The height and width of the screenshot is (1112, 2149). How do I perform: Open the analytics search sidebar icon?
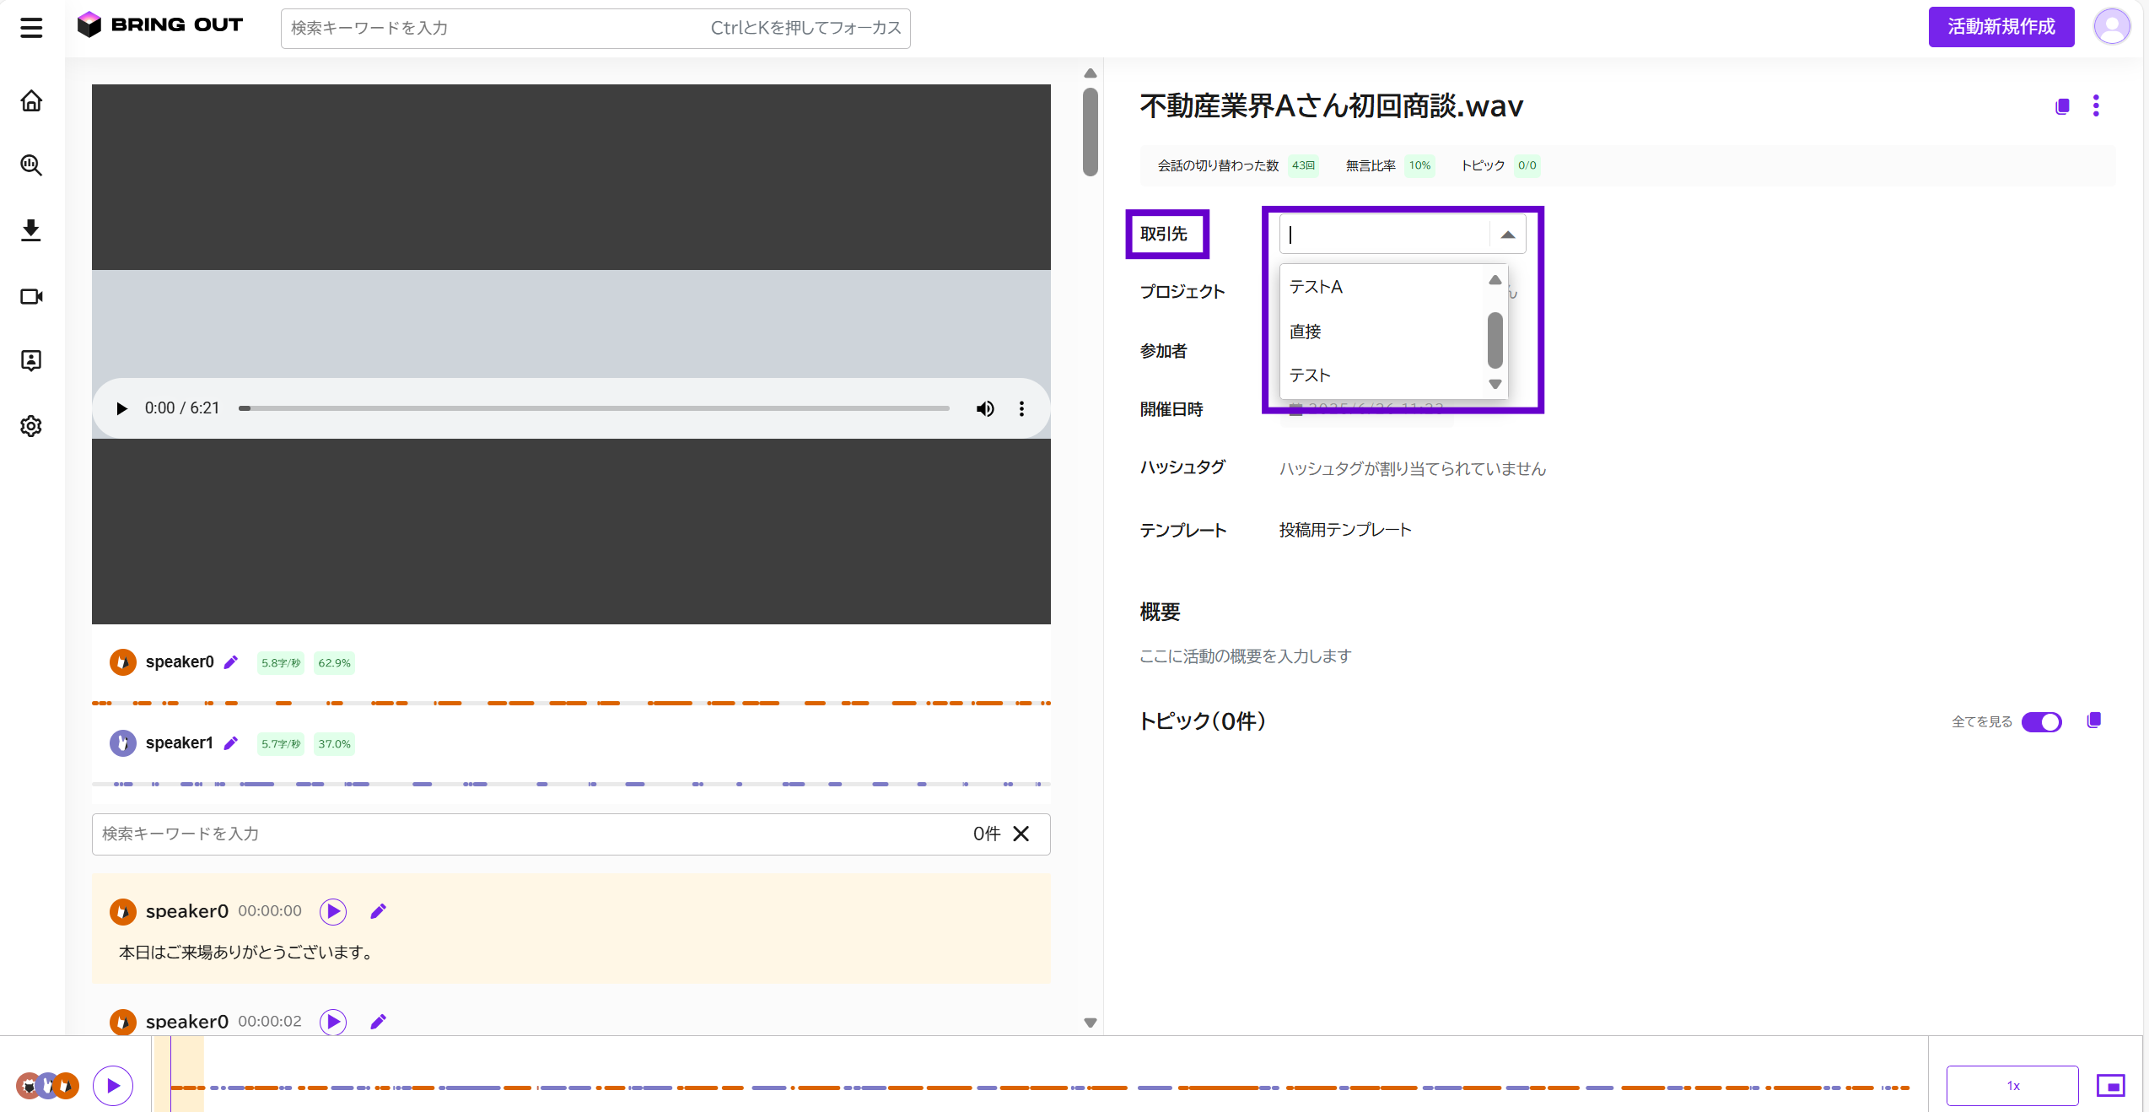(31, 165)
